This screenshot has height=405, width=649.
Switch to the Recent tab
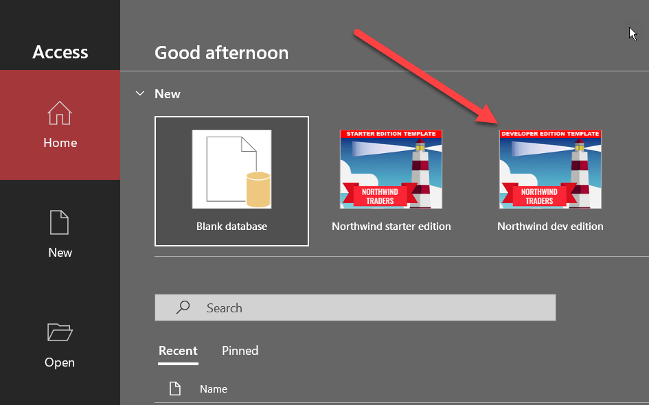178,351
